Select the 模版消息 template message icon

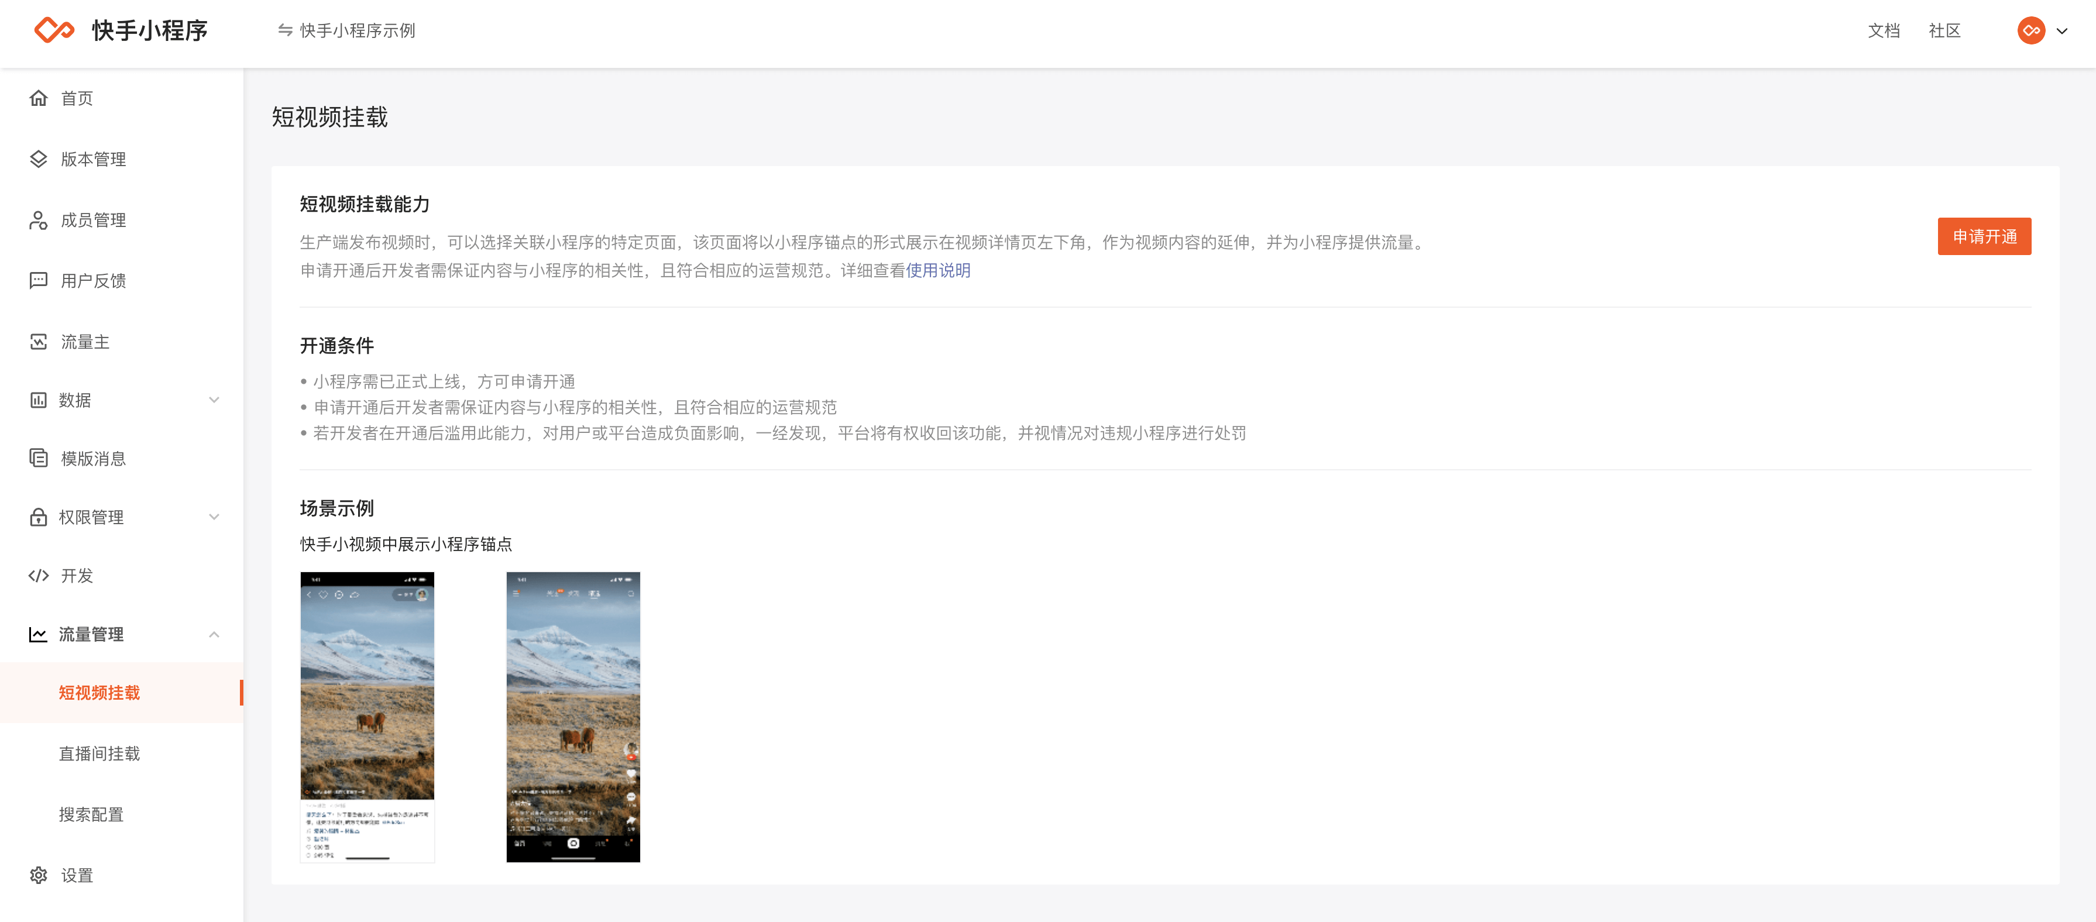coord(39,458)
